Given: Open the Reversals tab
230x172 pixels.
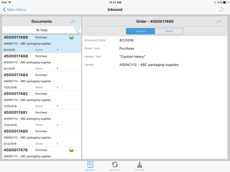Looking at the screenshot, I should (x=115, y=166).
